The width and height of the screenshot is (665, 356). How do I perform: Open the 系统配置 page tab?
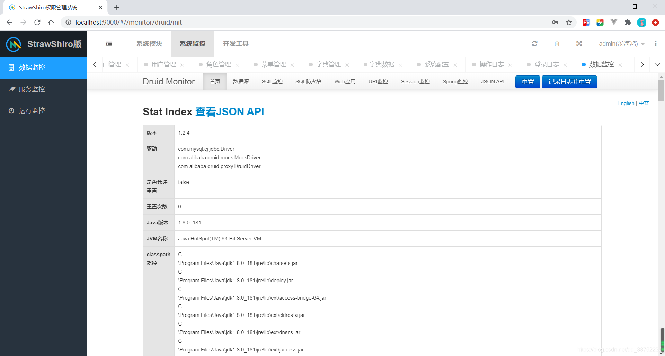[437, 64]
